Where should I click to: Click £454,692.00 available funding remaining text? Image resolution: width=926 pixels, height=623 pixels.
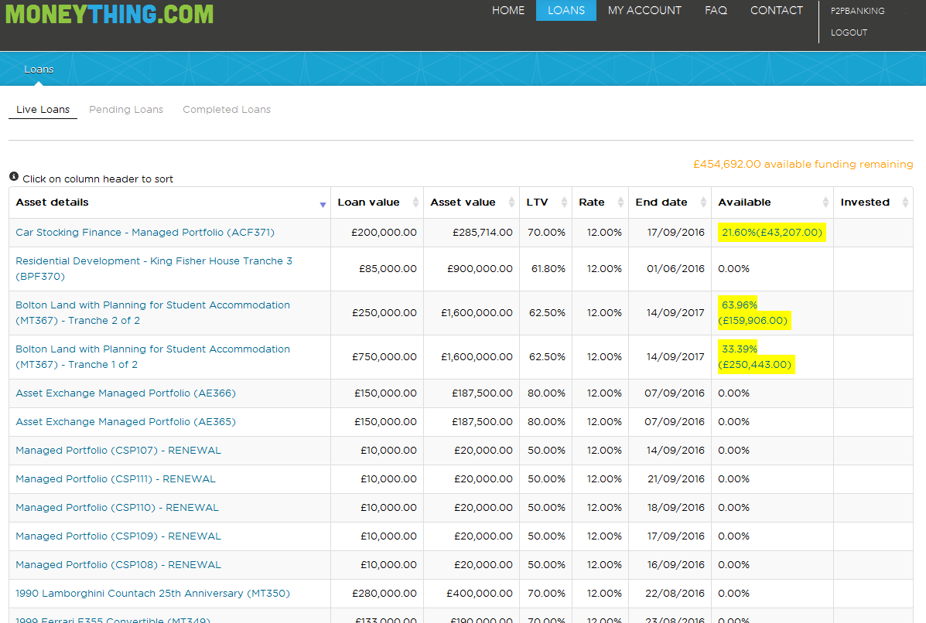[x=802, y=164]
